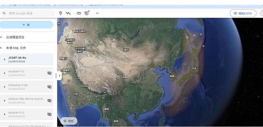
Task: Click the + 新 button
Action: click(x=26, y=25)
